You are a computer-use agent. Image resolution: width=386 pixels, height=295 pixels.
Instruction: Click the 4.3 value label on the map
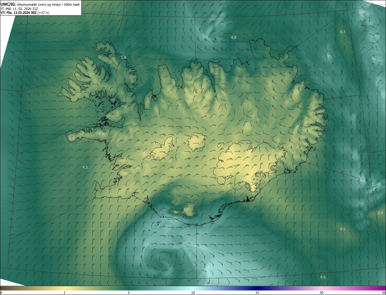click(343, 32)
